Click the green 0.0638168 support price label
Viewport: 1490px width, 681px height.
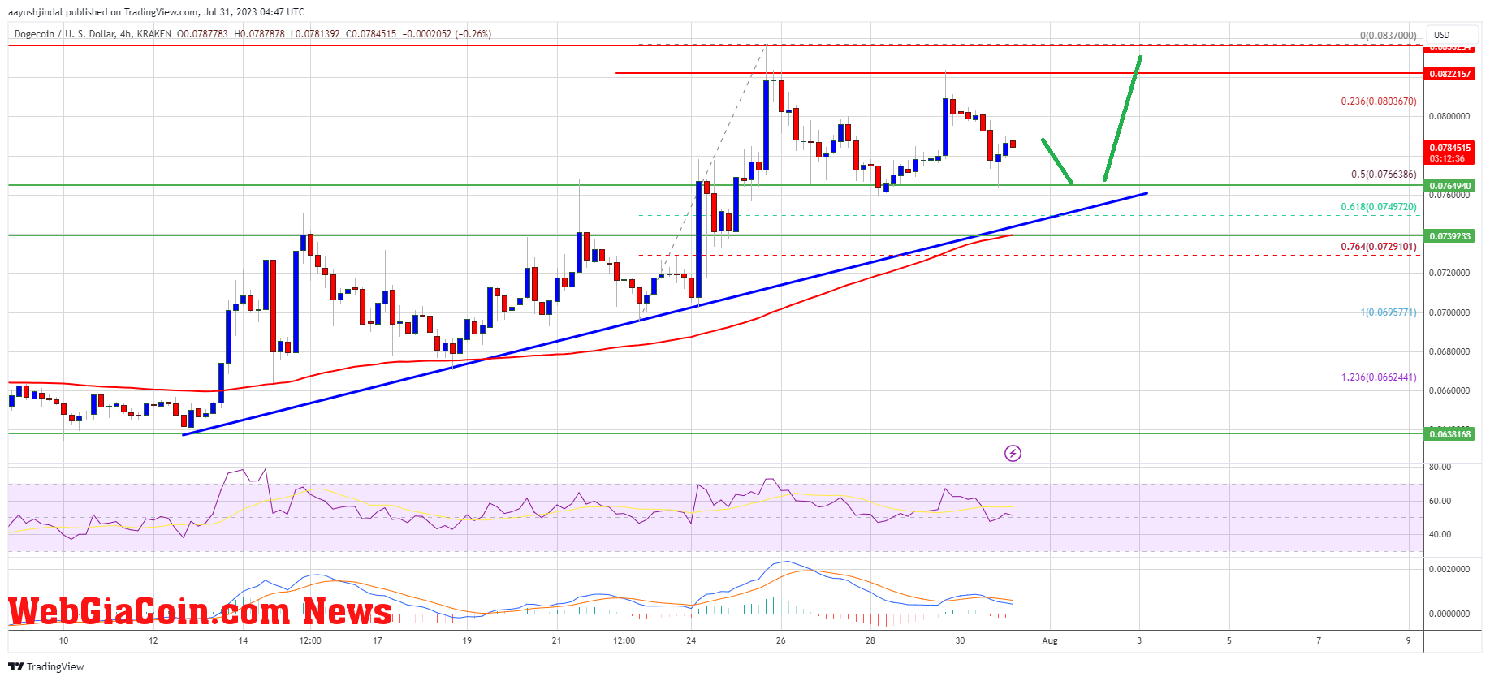1449,434
